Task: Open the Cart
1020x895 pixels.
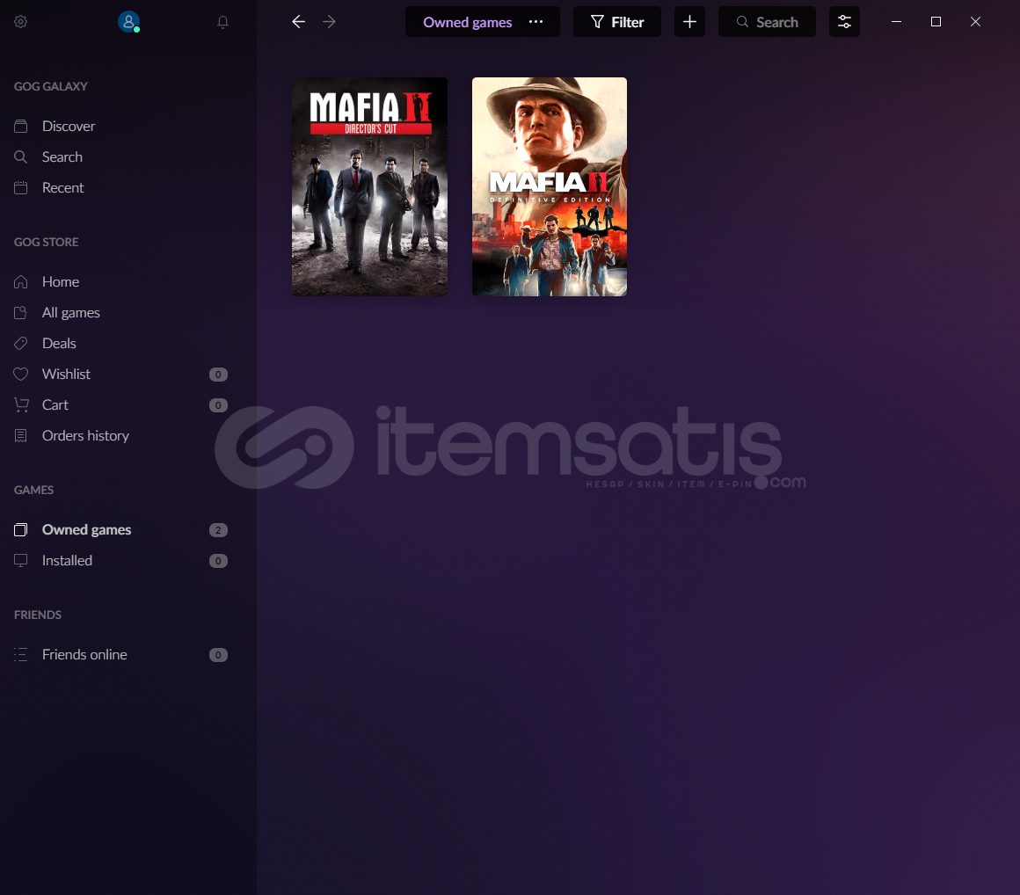Action: coord(55,405)
